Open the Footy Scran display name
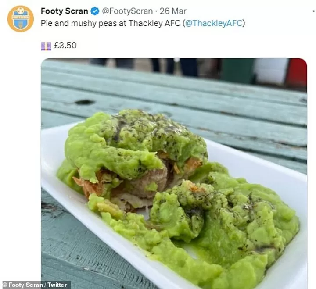 pyautogui.click(x=64, y=11)
